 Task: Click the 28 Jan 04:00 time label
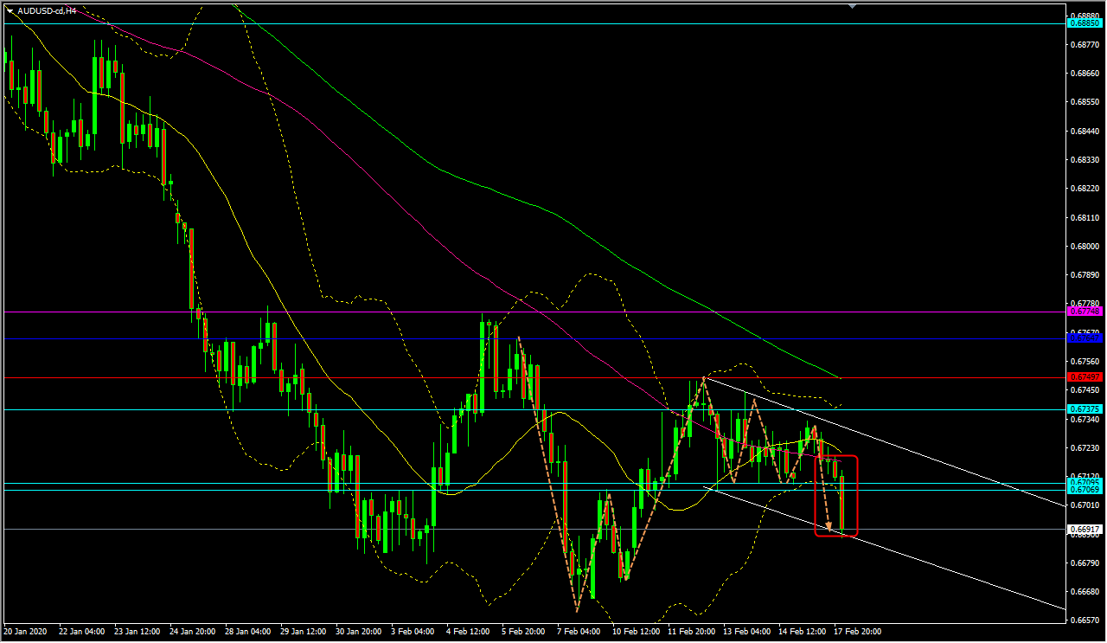[249, 632]
